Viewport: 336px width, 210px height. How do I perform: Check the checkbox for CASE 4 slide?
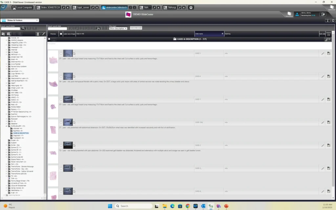pyautogui.click(x=61, y=76)
